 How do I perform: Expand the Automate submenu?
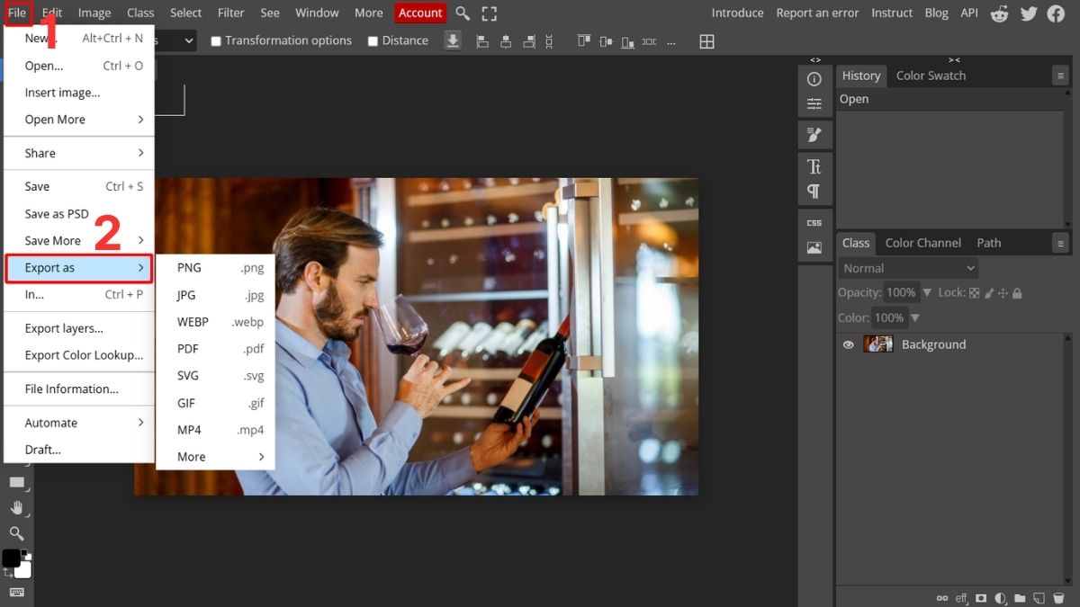click(79, 423)
